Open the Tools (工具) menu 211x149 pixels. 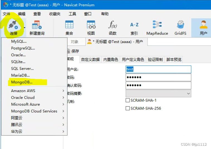[x=72, y=14]
